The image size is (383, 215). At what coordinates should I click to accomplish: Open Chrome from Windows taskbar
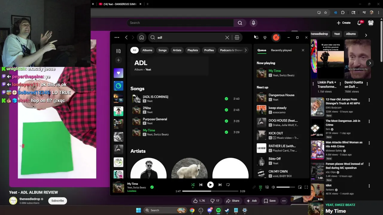192,210
